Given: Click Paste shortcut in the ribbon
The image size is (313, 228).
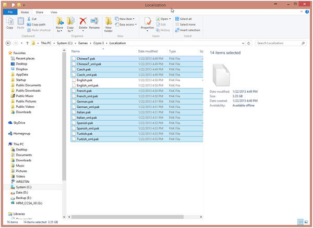Looking at the screenshot, I should [x=39, y=30].
